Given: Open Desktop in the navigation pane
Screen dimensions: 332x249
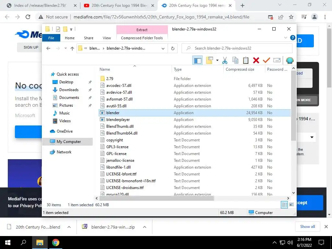Looking at the screenshot, I should coord(66,82).
